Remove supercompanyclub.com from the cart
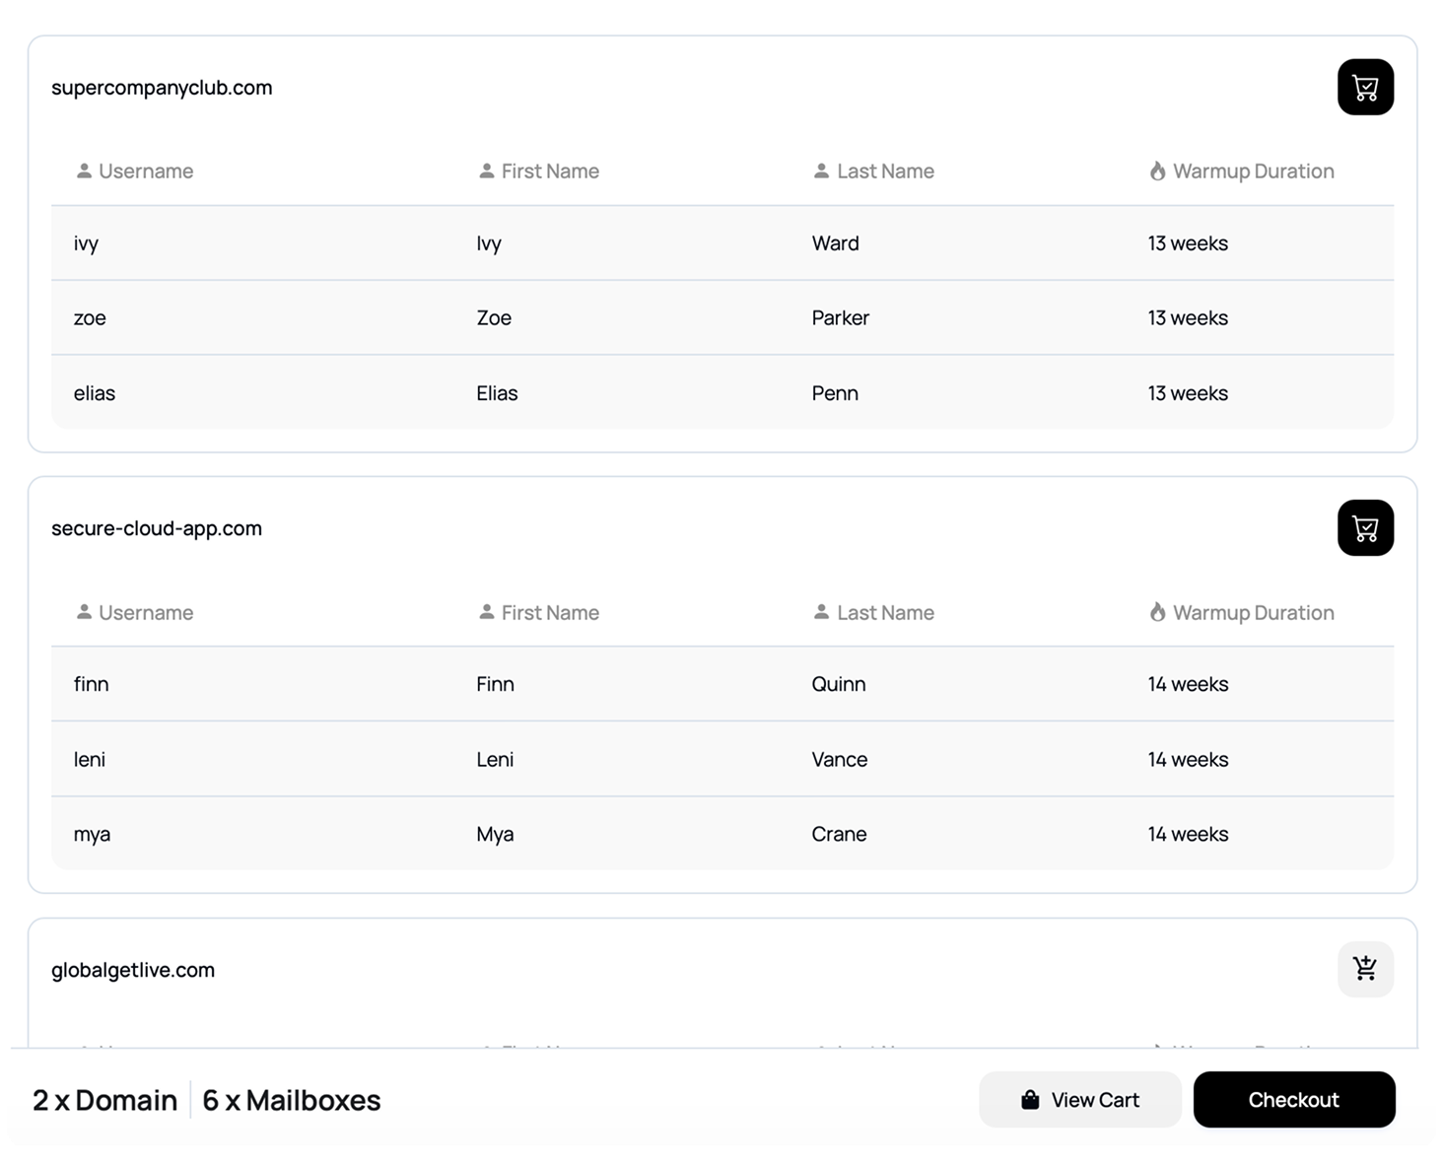Screen dimensions: 1443x1165 pyautogui.click(x=1365, y=88)
